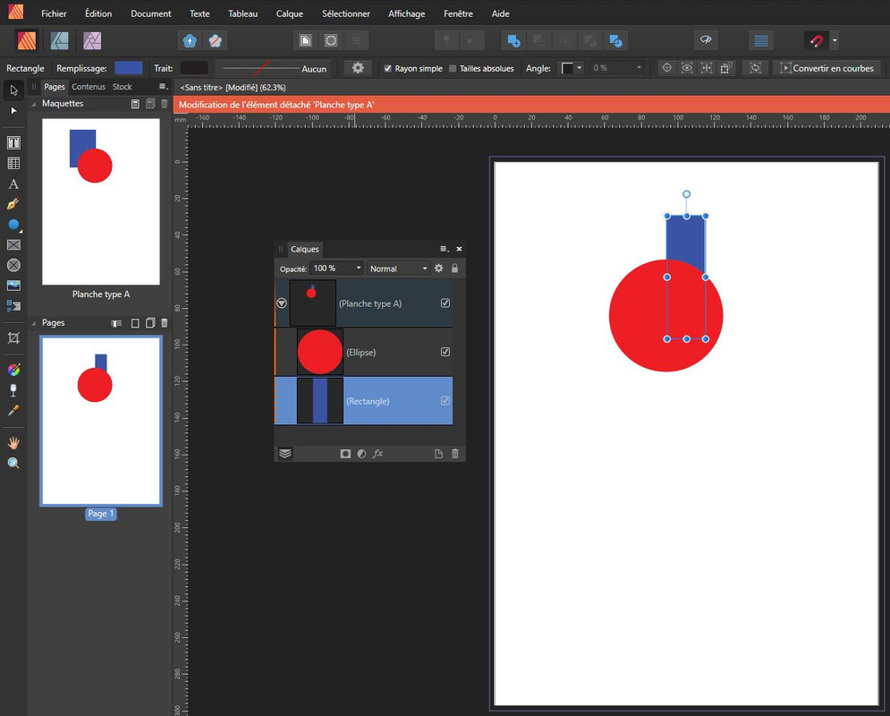Viewport: 890px width, 716px height.
Task: Open snapping options dropdown arrow
Action: click(835, 40)
